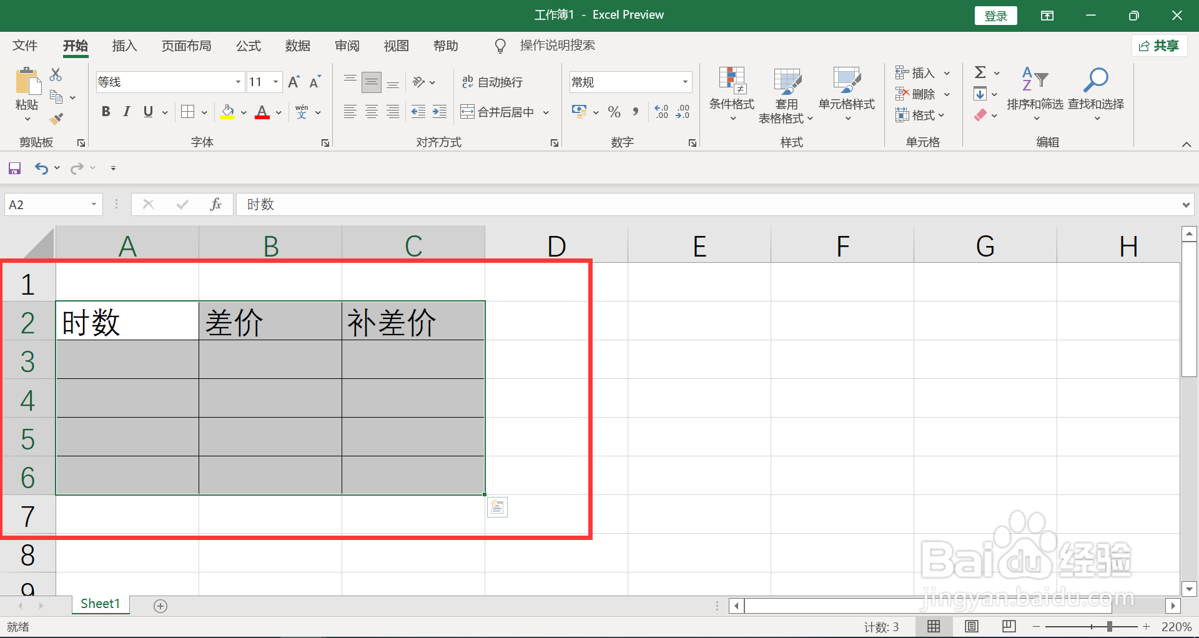The width and height of the screenshot is (1199, 638).
Task: Click the Format Painter brush icon
Action: pyautogui.click(x=56, y=118)
